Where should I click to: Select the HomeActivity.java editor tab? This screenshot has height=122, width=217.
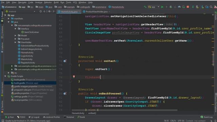click(x=69, y=12)
